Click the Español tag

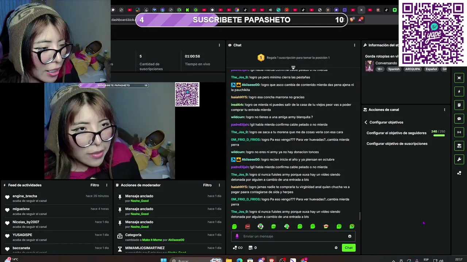431,69
